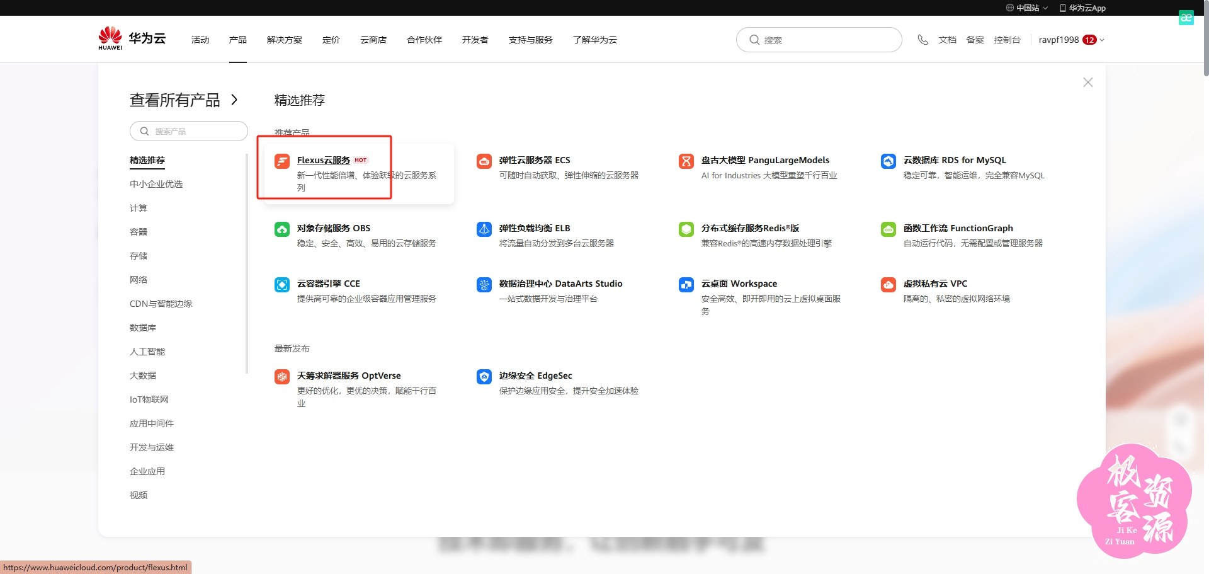Open the 了解华为云 menu
Image resolution: width=1209 pixels, height=574 pixels.
595,40
